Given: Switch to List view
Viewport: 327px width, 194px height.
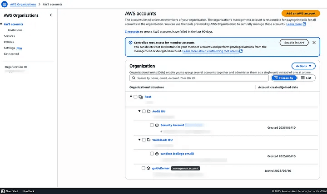Looking at the screenshot, I should point(306,78).
